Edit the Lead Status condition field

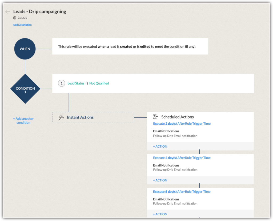pyautogui.click(x=76, y=83)
